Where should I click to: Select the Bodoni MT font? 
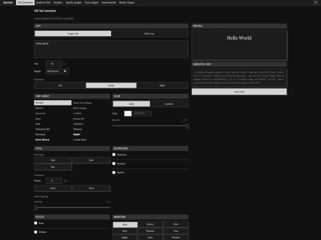tap(91, 119)
